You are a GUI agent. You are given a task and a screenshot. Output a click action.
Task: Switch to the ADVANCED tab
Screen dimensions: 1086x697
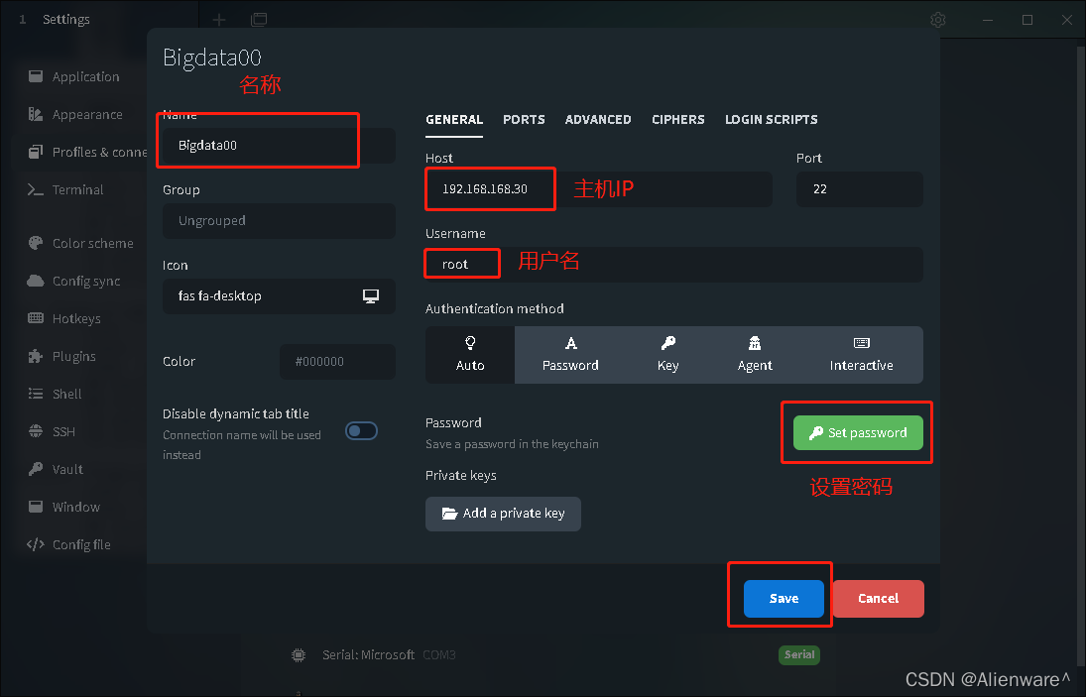coord(598,120)
